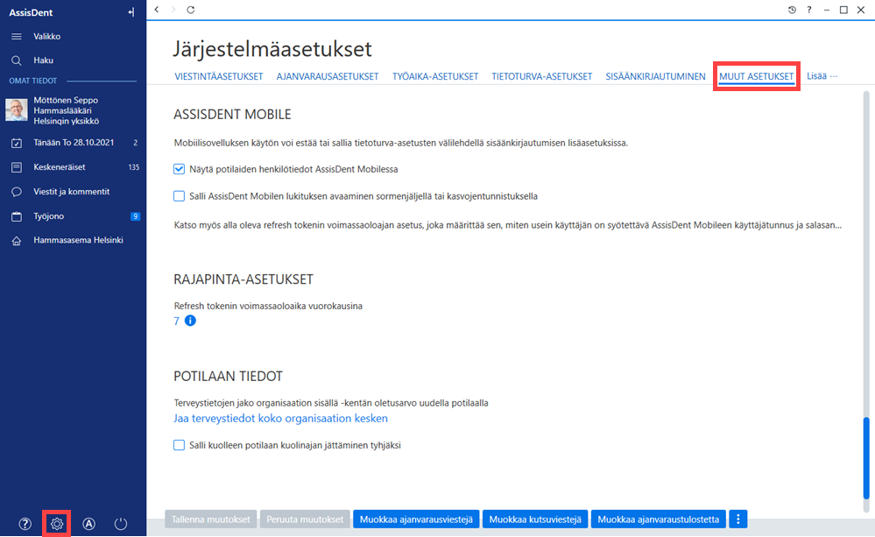The height and width of the screenshot is (537, 875).
Task: Click Muokkaa ajanvarausviestejä
Action: [416, 519]
